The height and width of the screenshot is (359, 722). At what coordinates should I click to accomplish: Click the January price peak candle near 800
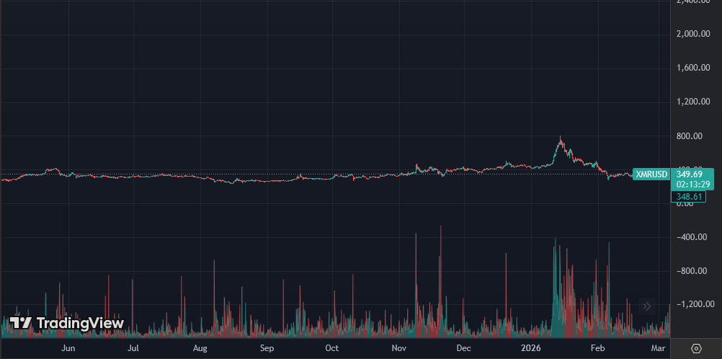coord(561,140)
